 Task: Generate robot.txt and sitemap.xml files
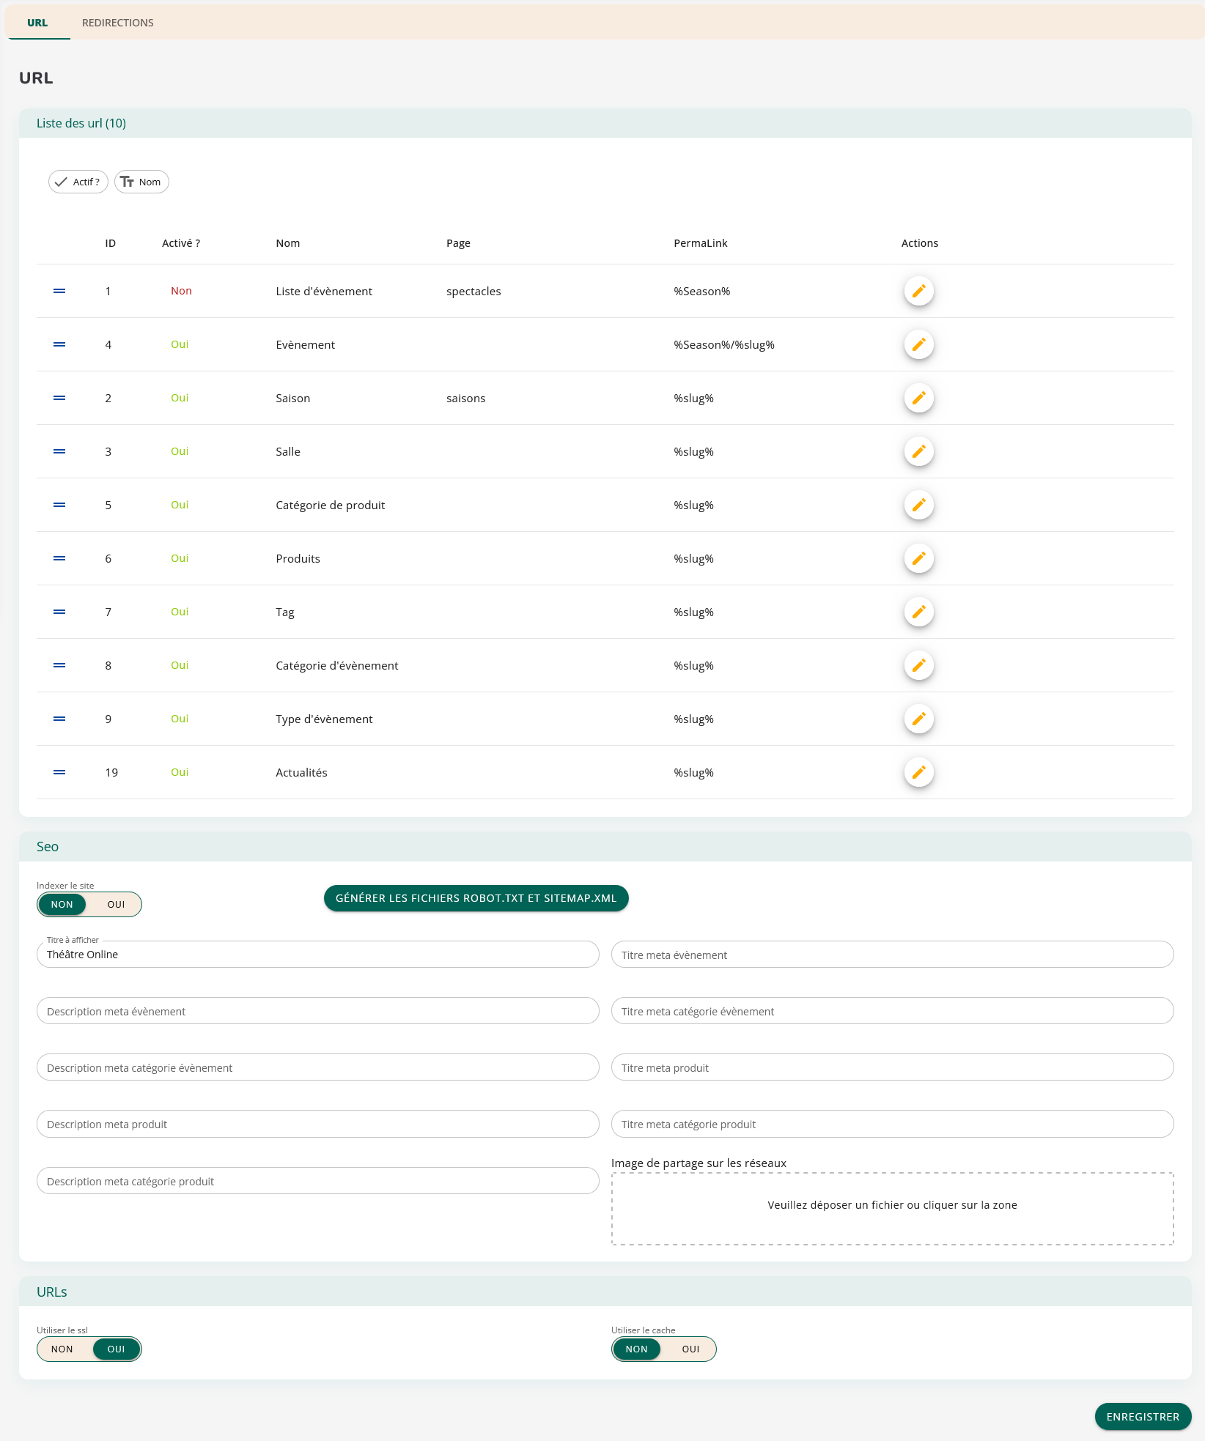coord(476,898)
